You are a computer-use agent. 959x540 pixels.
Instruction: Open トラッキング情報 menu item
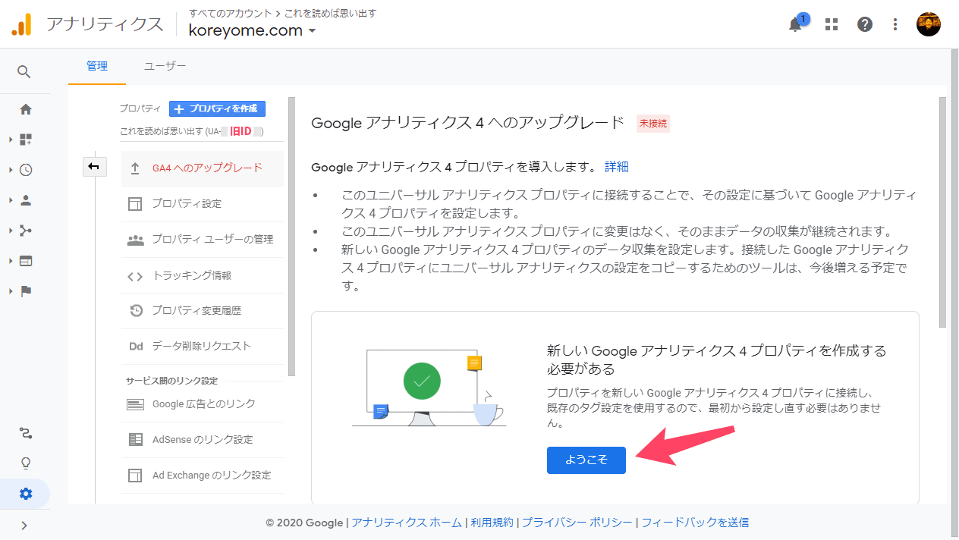[x=203, y=276]
